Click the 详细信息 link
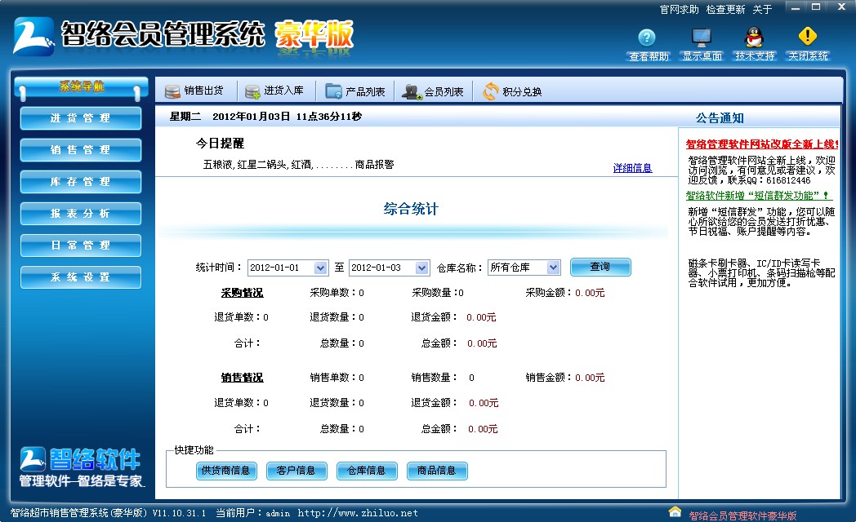856x522 pixels. [x=632, y=168]
